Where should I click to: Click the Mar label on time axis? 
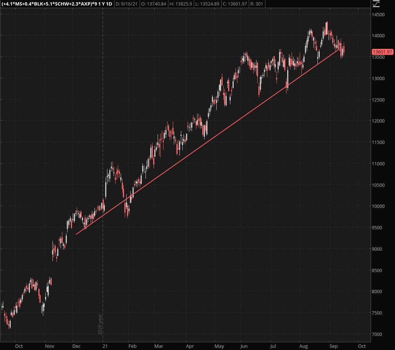click(x=159, y=346)
